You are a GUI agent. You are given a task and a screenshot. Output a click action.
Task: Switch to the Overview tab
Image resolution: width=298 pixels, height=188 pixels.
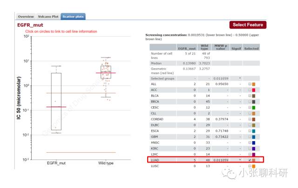click(26, 17)
